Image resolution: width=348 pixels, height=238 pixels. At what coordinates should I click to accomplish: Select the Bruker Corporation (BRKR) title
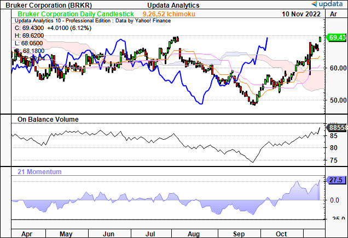coord(49,5)
